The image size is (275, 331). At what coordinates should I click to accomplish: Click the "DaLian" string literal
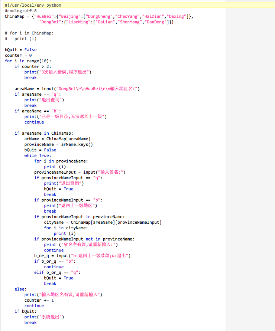click(x=105, y=22)
